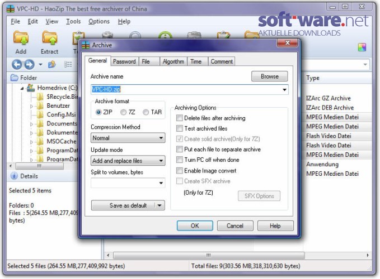Image resolution: width=380 pixels, height=279 pixels.
Task: Toggle Create solid archive checkbox
Action: pos(180,139)
